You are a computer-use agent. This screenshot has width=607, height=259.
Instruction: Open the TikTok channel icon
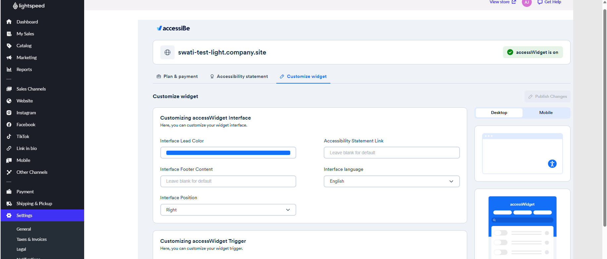point(9,136)
